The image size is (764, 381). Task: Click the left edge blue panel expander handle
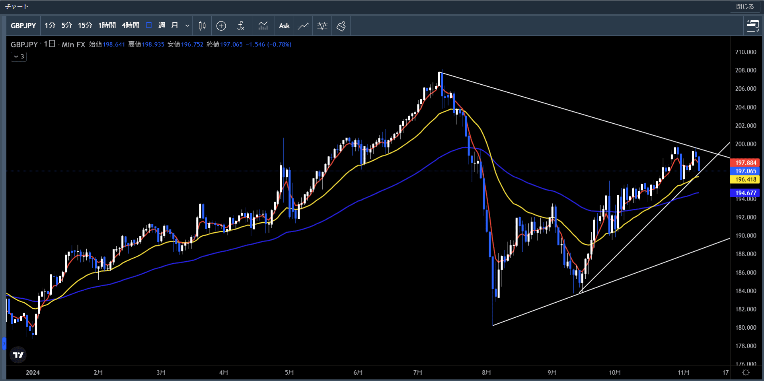click(x=4, y=343)
